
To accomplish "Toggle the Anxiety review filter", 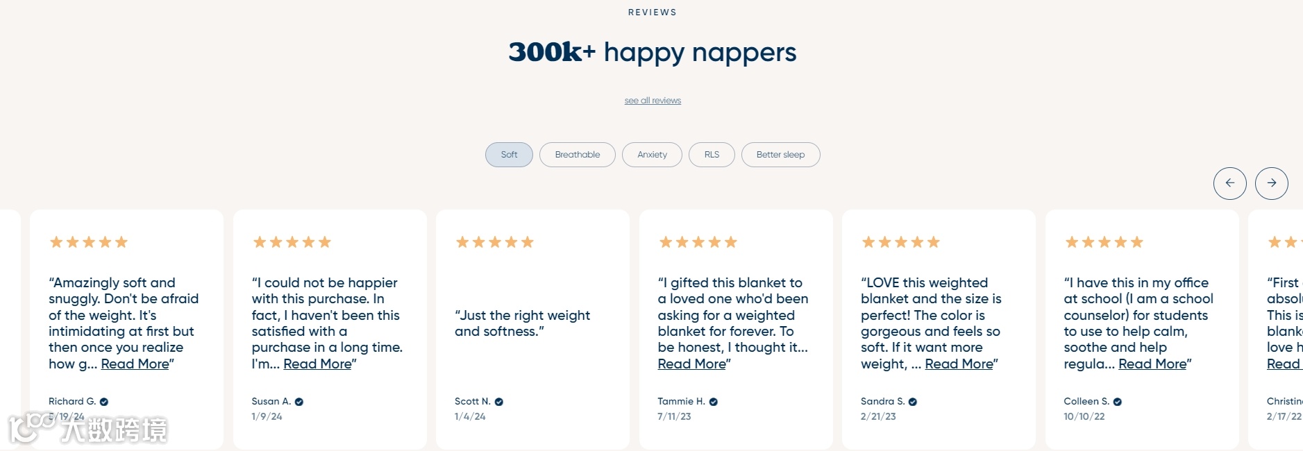I will [652, 155].
